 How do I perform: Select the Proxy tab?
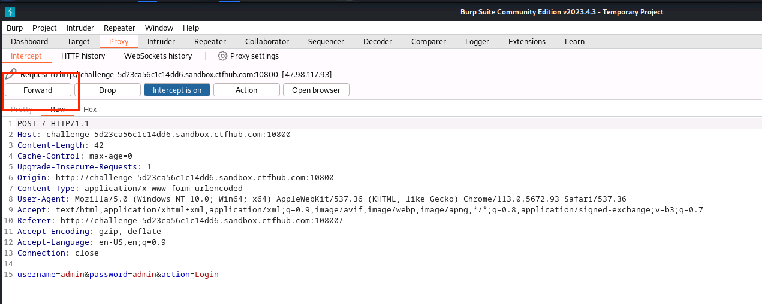point(119,41)
